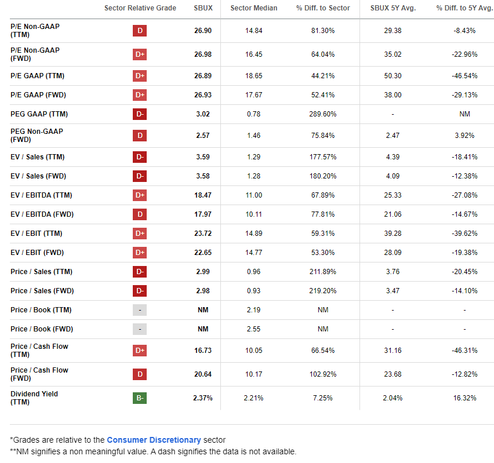The image size is (494, 463).
Task: Click the D+ grade badge for EV / EBITDA (TTM)
Action: (x=140, y=195)
